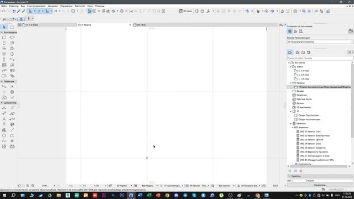Select the Curtain Wall tool
The width and height of the screenshot is (354, 199).
(4, 65)
